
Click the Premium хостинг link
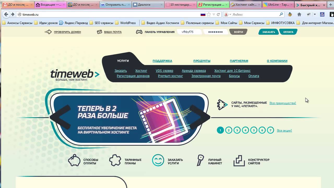coord(170,76)
